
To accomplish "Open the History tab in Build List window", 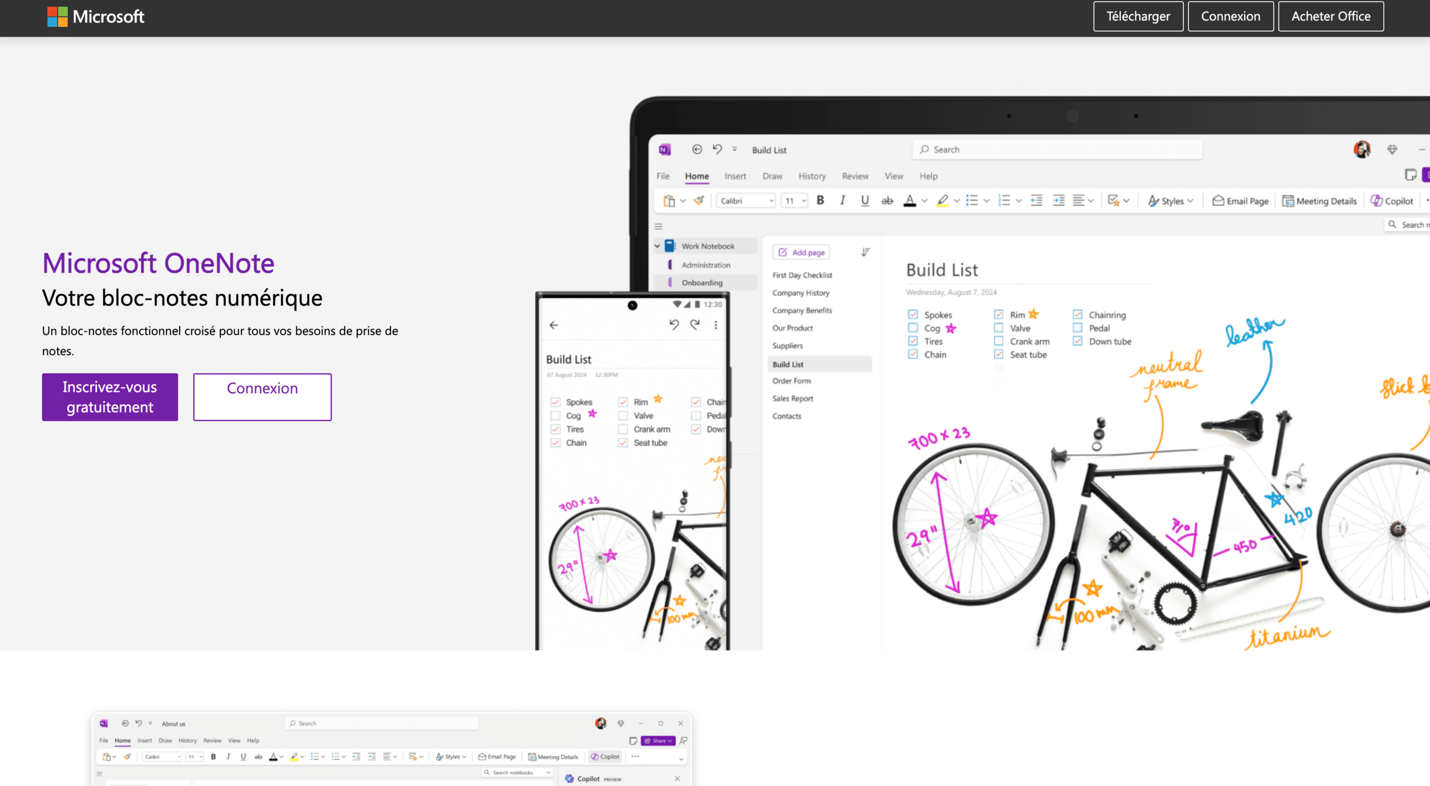I will [x=812, y=176].
